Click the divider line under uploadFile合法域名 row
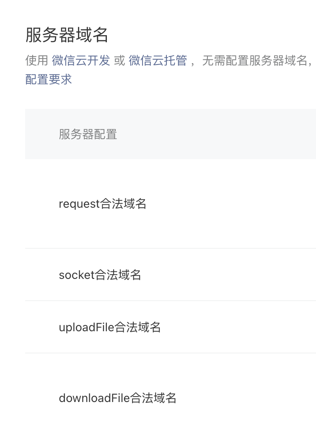The width and height of the screenshot is (316, 433). coord(171,353)
